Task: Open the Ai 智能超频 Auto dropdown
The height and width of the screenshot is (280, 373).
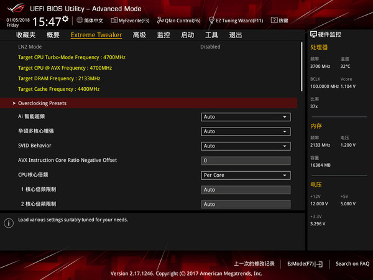Action: tap(246, 117)
